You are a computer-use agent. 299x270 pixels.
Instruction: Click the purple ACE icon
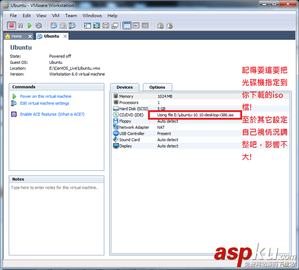point(14,114)
